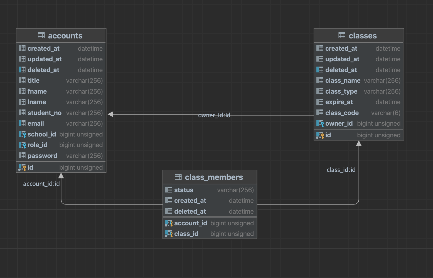Click the class_id foreign key icon in class_members
Image resolution: width=433 pixels, height=278 pixels.
tap(169, 234)
